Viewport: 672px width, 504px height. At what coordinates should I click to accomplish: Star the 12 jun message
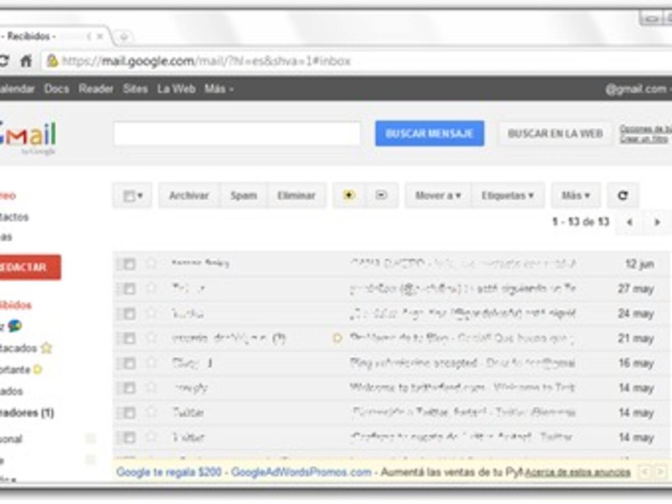pos(151,263)
